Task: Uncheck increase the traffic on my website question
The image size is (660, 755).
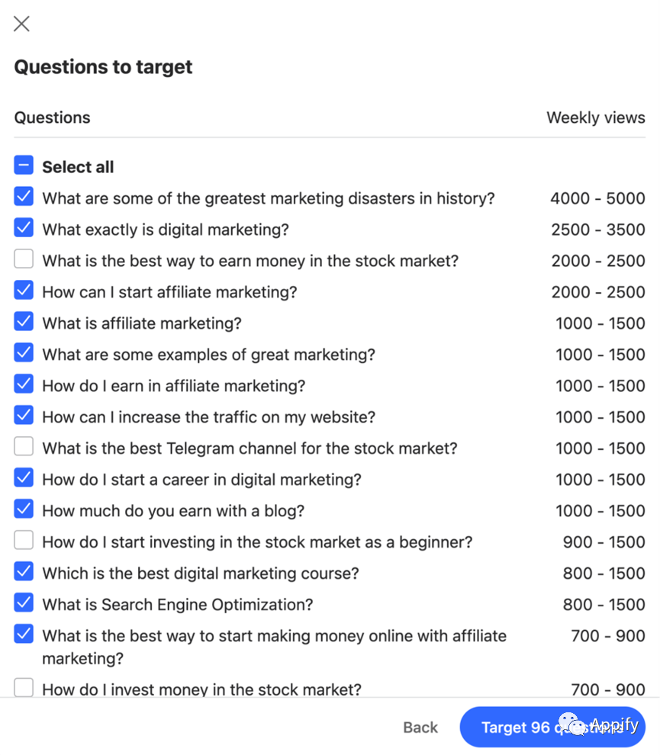Action: [24, 415]
